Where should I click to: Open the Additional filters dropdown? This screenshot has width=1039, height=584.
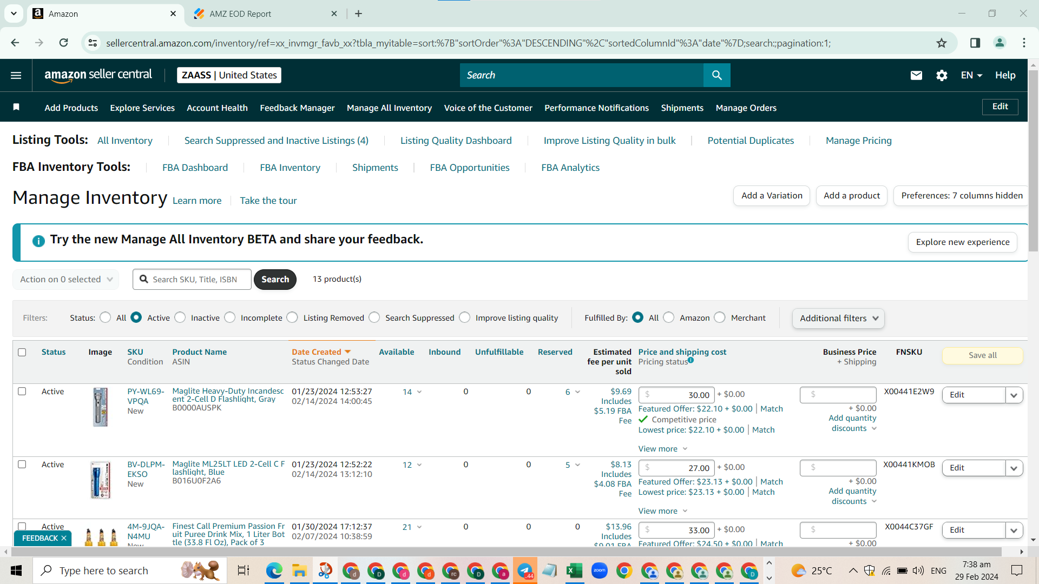coord(838,318)
